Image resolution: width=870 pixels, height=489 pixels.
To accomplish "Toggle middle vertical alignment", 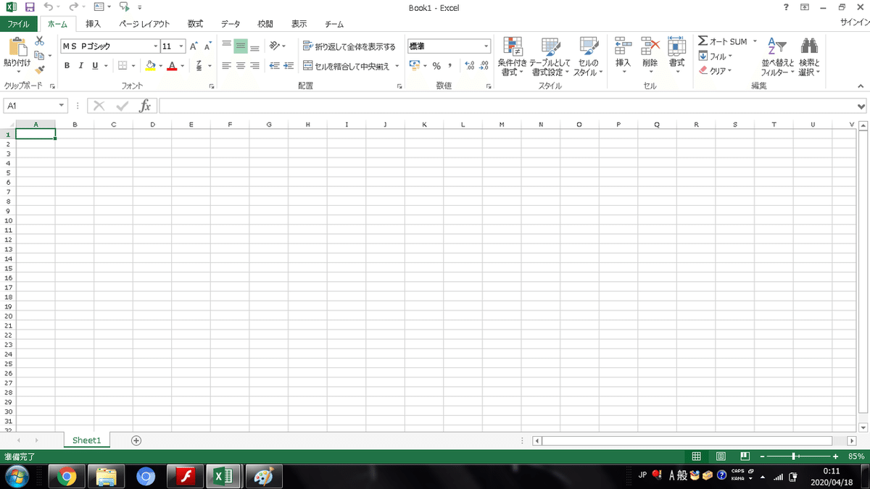I will (x=240, y=46).
